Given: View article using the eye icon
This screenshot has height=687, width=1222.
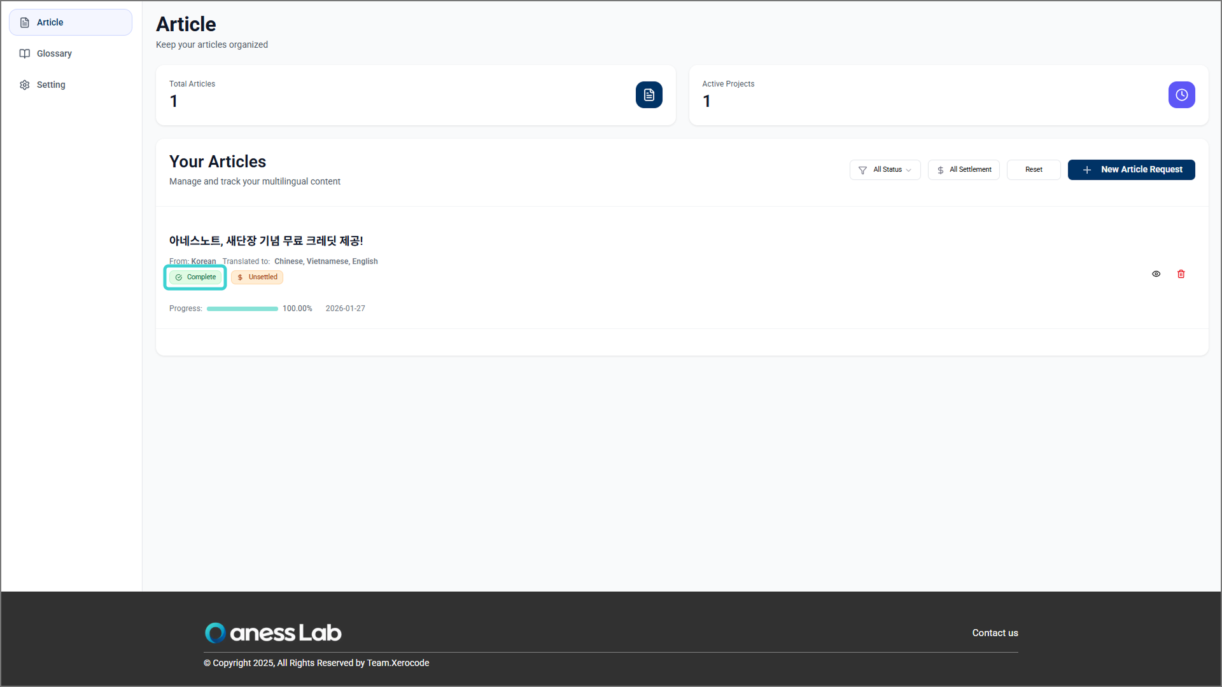Looking at the screenshot, I should pos(1156,274).
